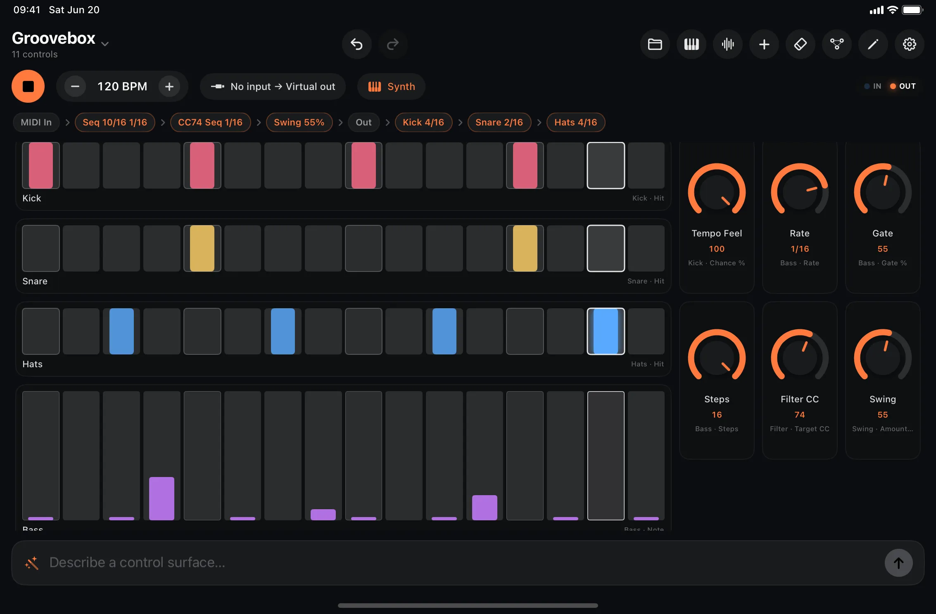Click the Hats row label
This screenshot has width=936, height=614.
coord(32,364)
